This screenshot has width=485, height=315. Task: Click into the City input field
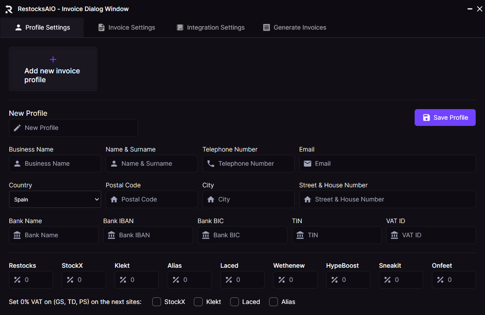pos(248,200)
